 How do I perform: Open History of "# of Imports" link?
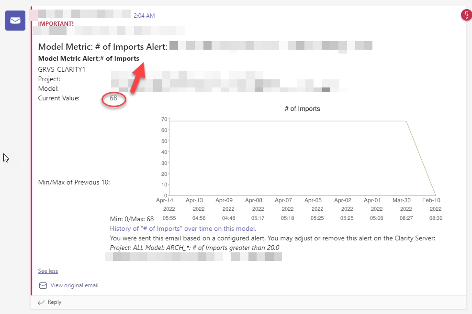point(183,228)
